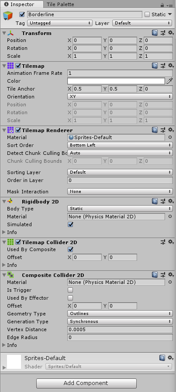Viewport: 176px width, 392px height.
Task: Open Composite Collider 2D gear menu
Action: tap(170, 275)
